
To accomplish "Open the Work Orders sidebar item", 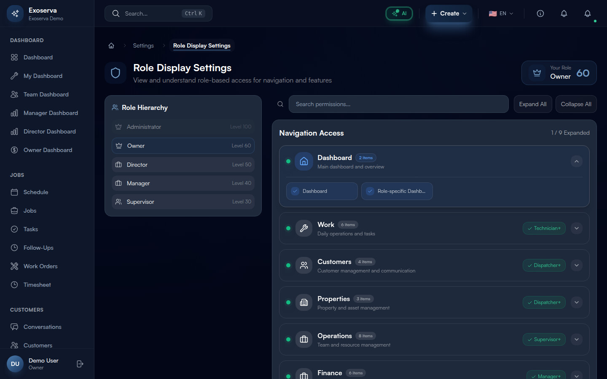I will click(x=40, y=266).
